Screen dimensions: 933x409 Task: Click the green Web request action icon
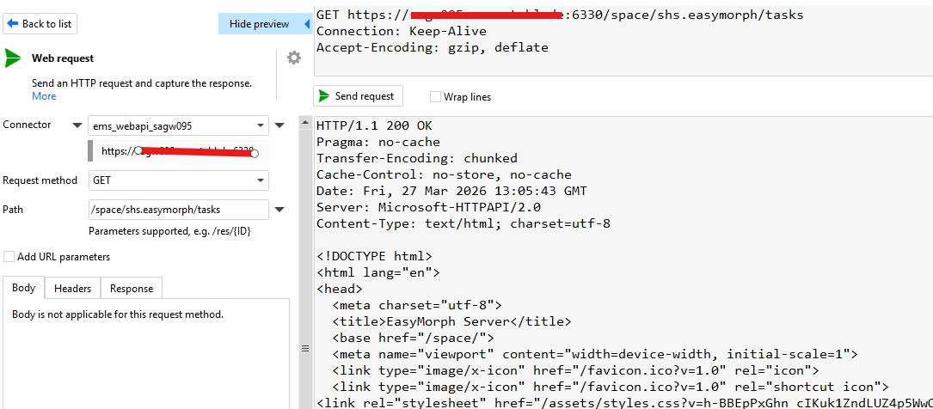pos(13,58)
